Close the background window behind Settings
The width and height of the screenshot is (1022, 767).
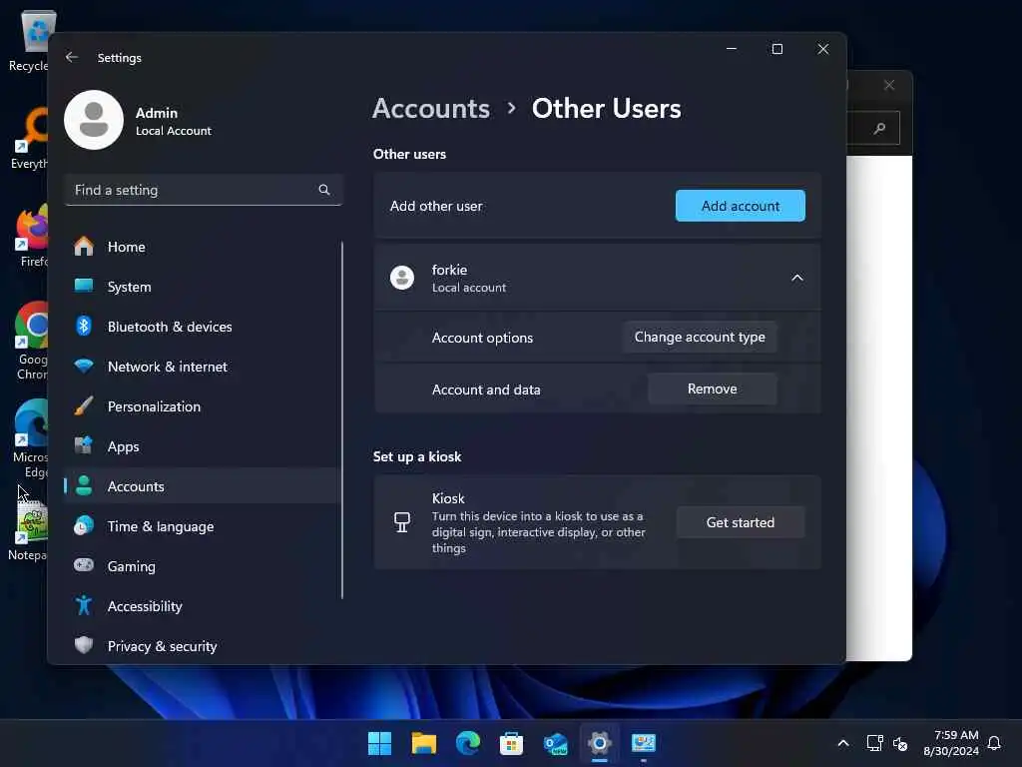click(x=889, y=85)
